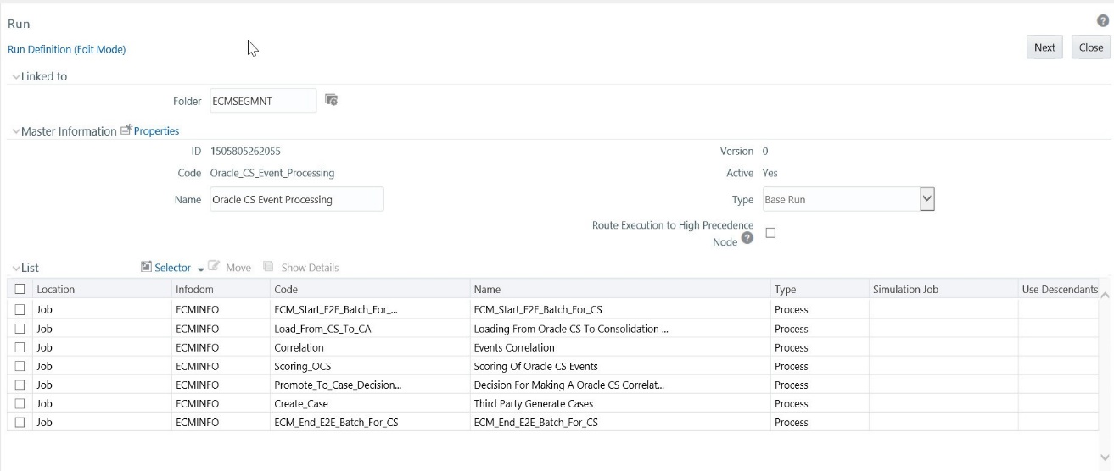The image size is (1114, 471).
Task: Click the Selector icon in List toolbar
Action: [146, 267]
